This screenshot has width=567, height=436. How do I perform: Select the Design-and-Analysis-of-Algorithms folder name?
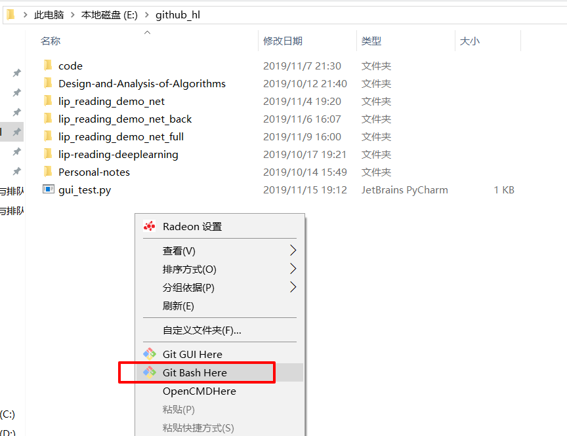point(142,83)
